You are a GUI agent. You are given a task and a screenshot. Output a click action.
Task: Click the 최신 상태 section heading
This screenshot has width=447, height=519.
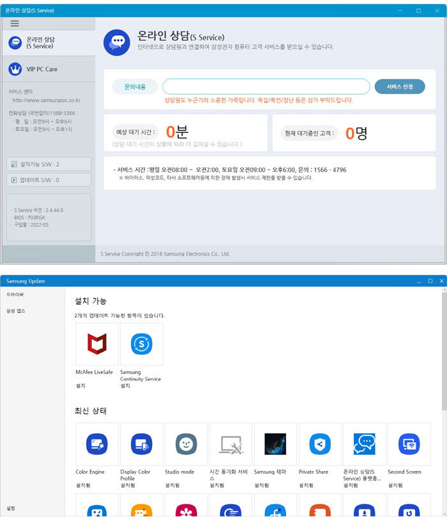[91, 411]
